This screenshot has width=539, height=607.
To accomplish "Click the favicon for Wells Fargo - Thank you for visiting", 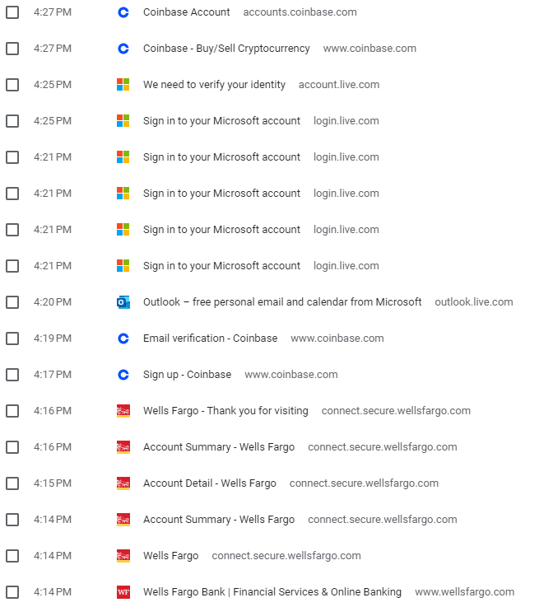I will 123,411.
